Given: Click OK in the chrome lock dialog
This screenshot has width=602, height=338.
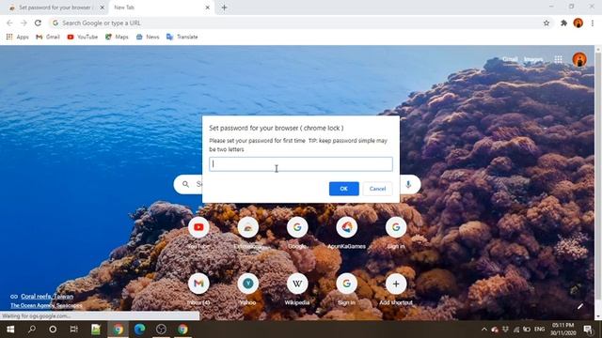Looking at the screenshot, I should (x=343, y=189).
